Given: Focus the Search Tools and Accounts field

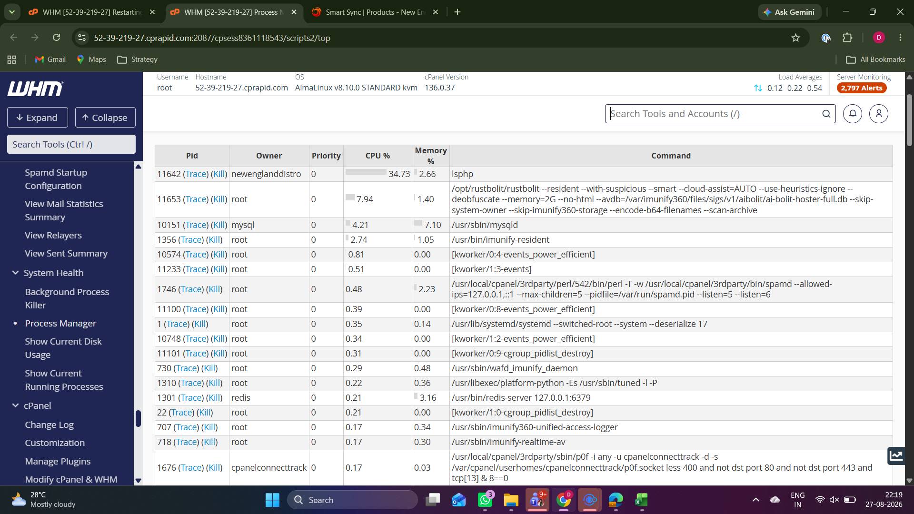Looking at the screenshot, I should [714, 114].
